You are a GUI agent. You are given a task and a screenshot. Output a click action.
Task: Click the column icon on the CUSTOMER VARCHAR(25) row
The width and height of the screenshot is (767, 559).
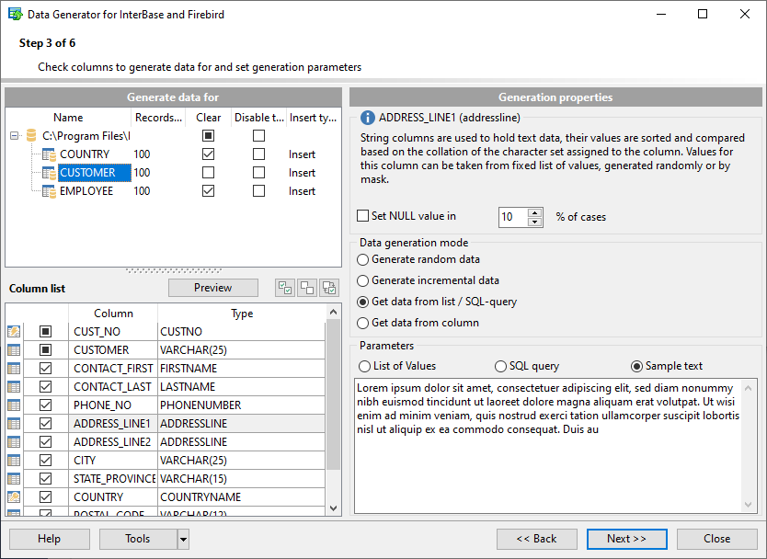coord(14,350)
